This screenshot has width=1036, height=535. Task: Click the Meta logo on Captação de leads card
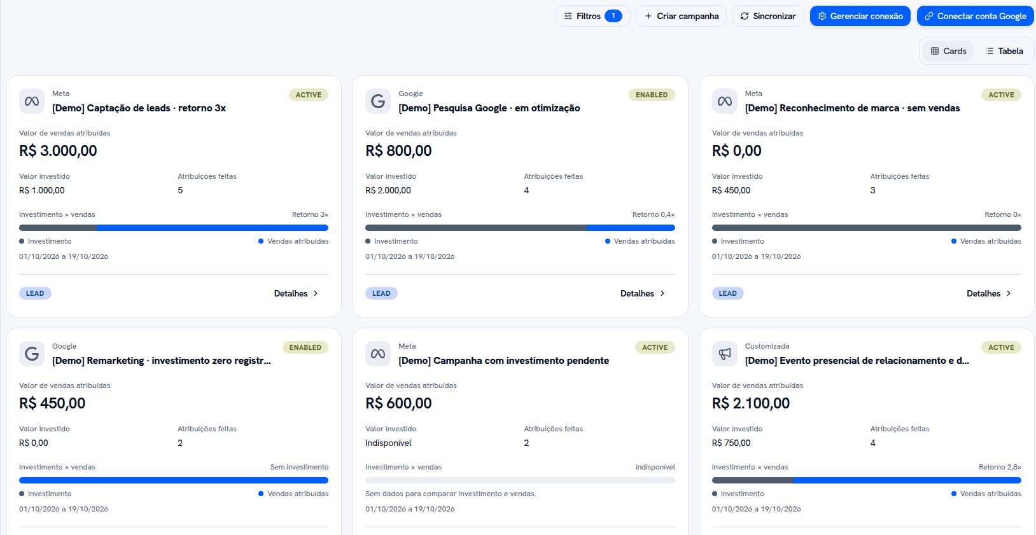pos(32,101)
